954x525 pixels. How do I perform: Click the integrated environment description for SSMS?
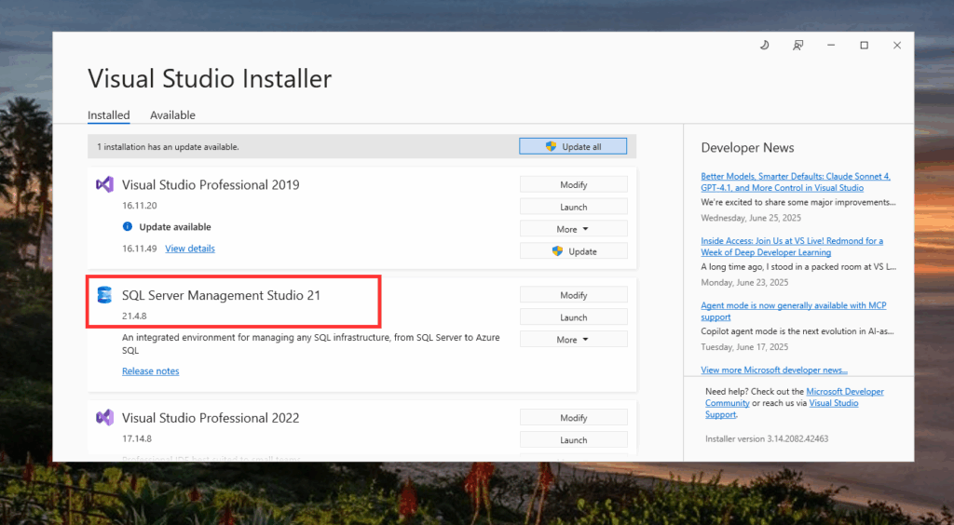[311, 343]
